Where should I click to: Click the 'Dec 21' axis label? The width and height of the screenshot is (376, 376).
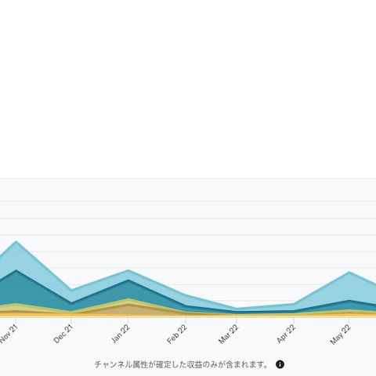[x=63, y=334]
